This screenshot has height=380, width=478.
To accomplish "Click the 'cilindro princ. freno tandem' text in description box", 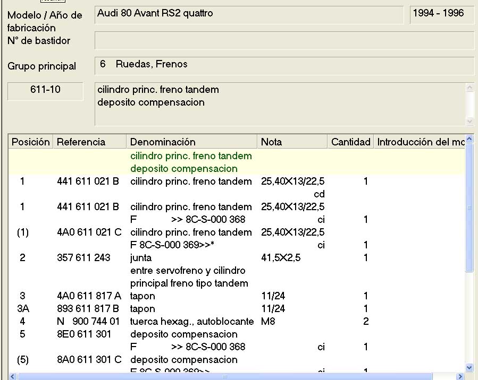I will (x=158, y=90).
